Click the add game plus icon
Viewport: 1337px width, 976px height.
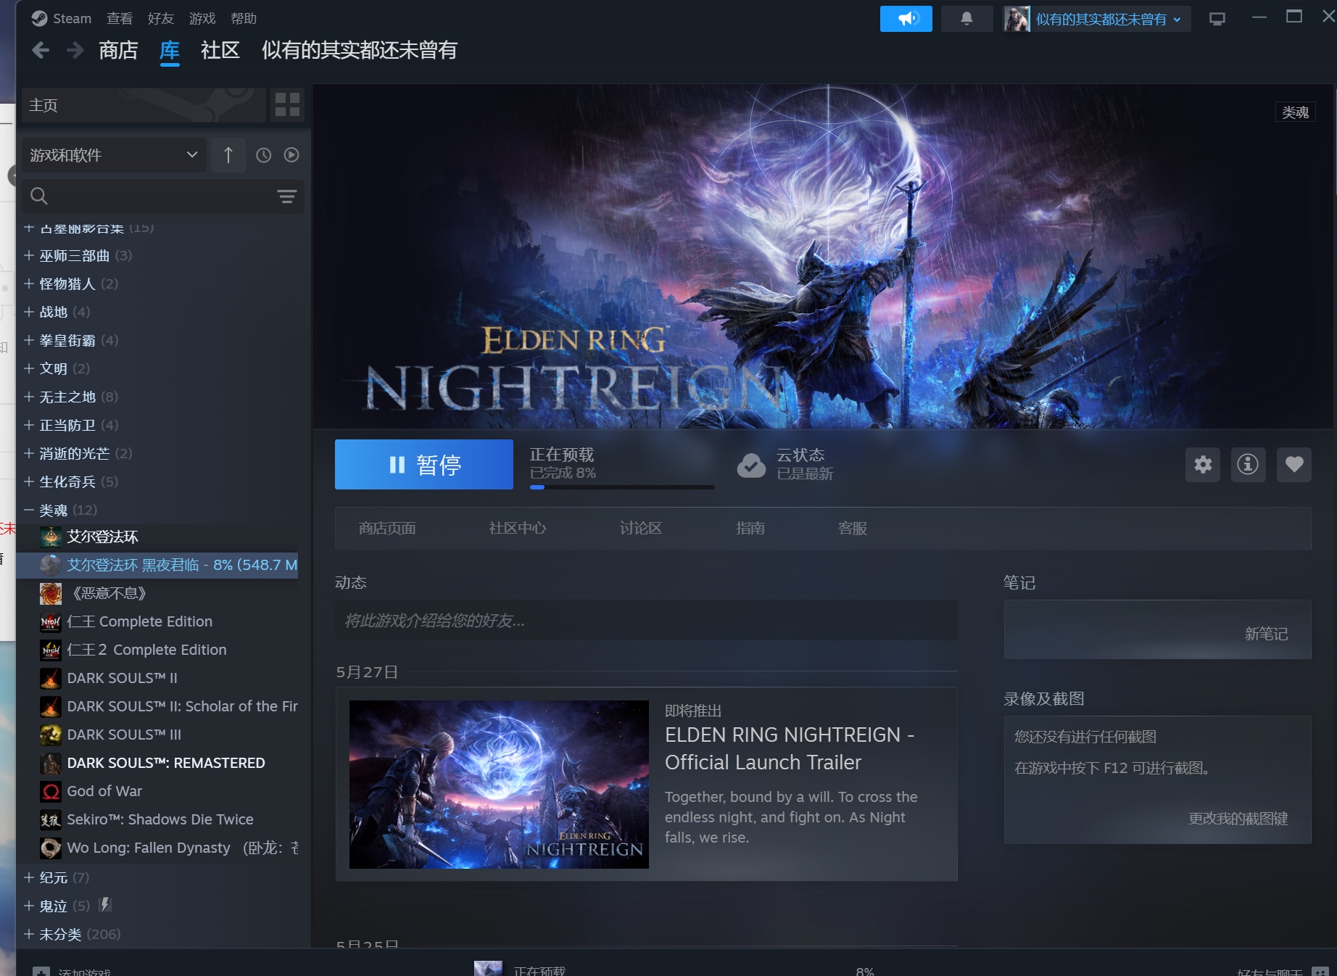[41, 972]
